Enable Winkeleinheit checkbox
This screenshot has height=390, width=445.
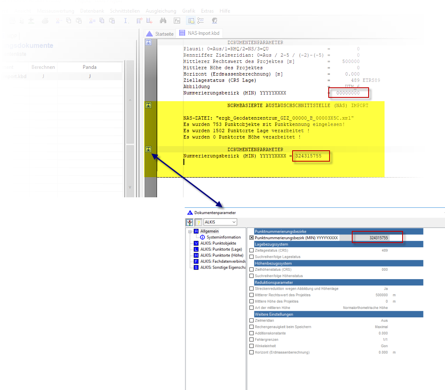[x=251, y=346]
